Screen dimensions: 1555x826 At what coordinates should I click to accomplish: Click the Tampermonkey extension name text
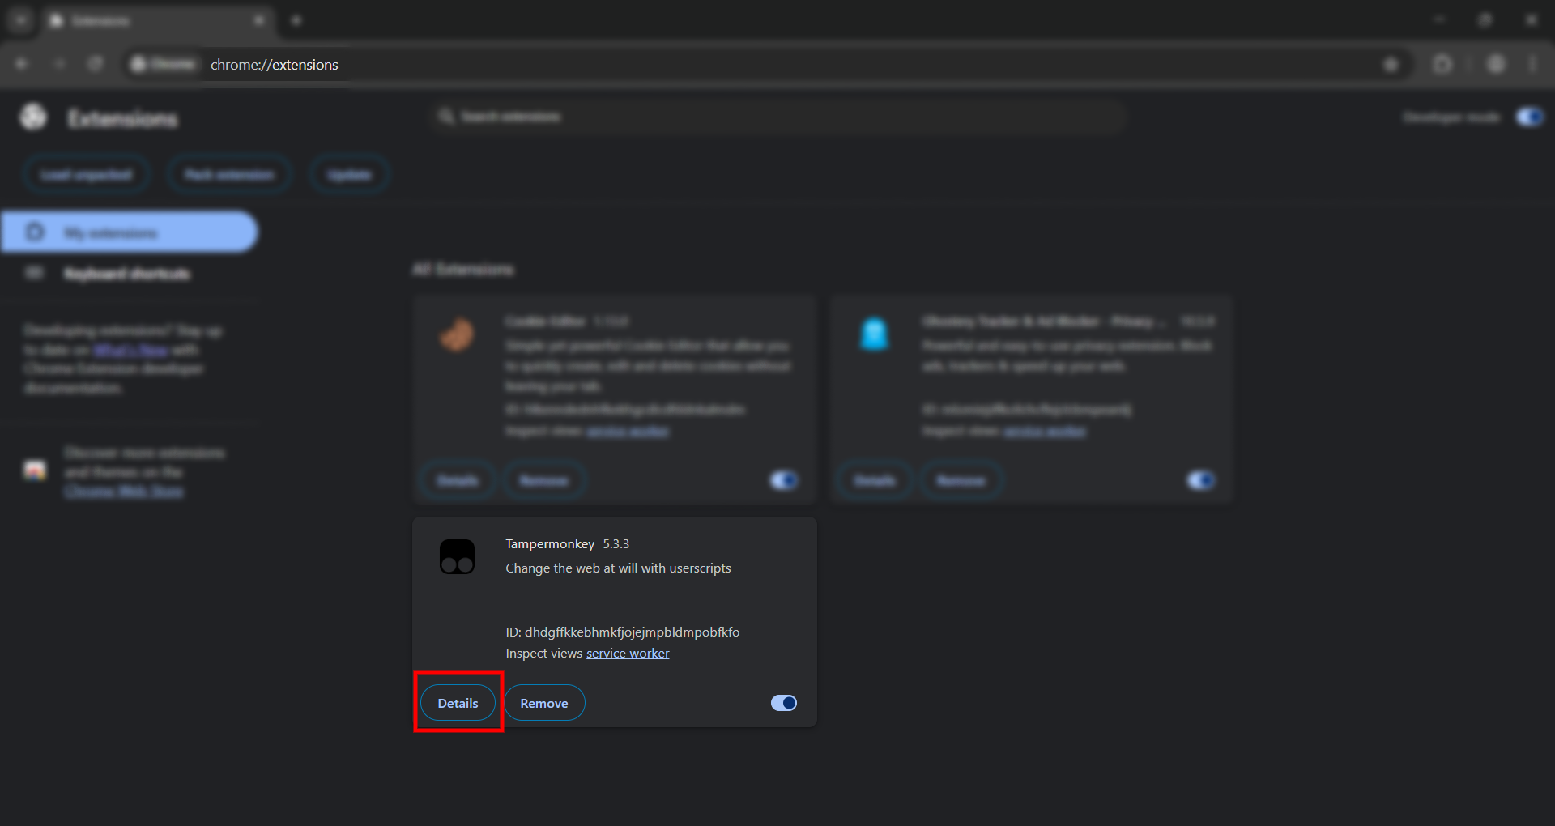coord(550,544)
